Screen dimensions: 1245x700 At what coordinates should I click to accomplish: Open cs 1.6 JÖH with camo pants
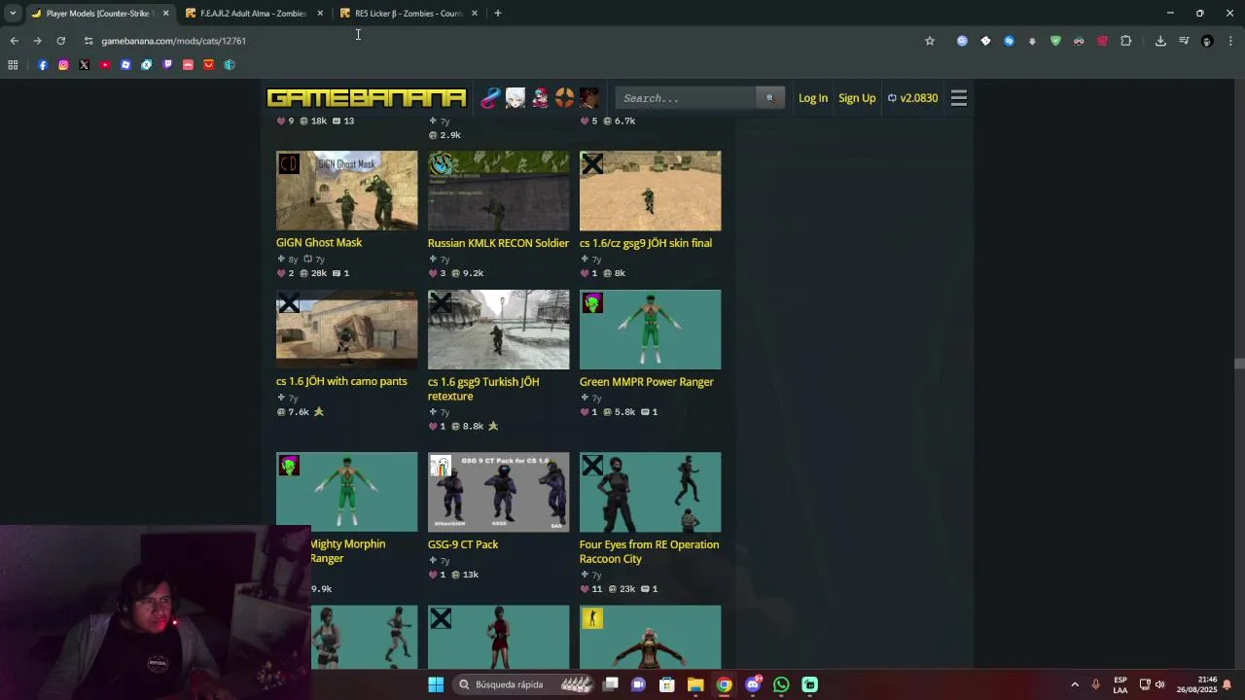click(341, 381)
